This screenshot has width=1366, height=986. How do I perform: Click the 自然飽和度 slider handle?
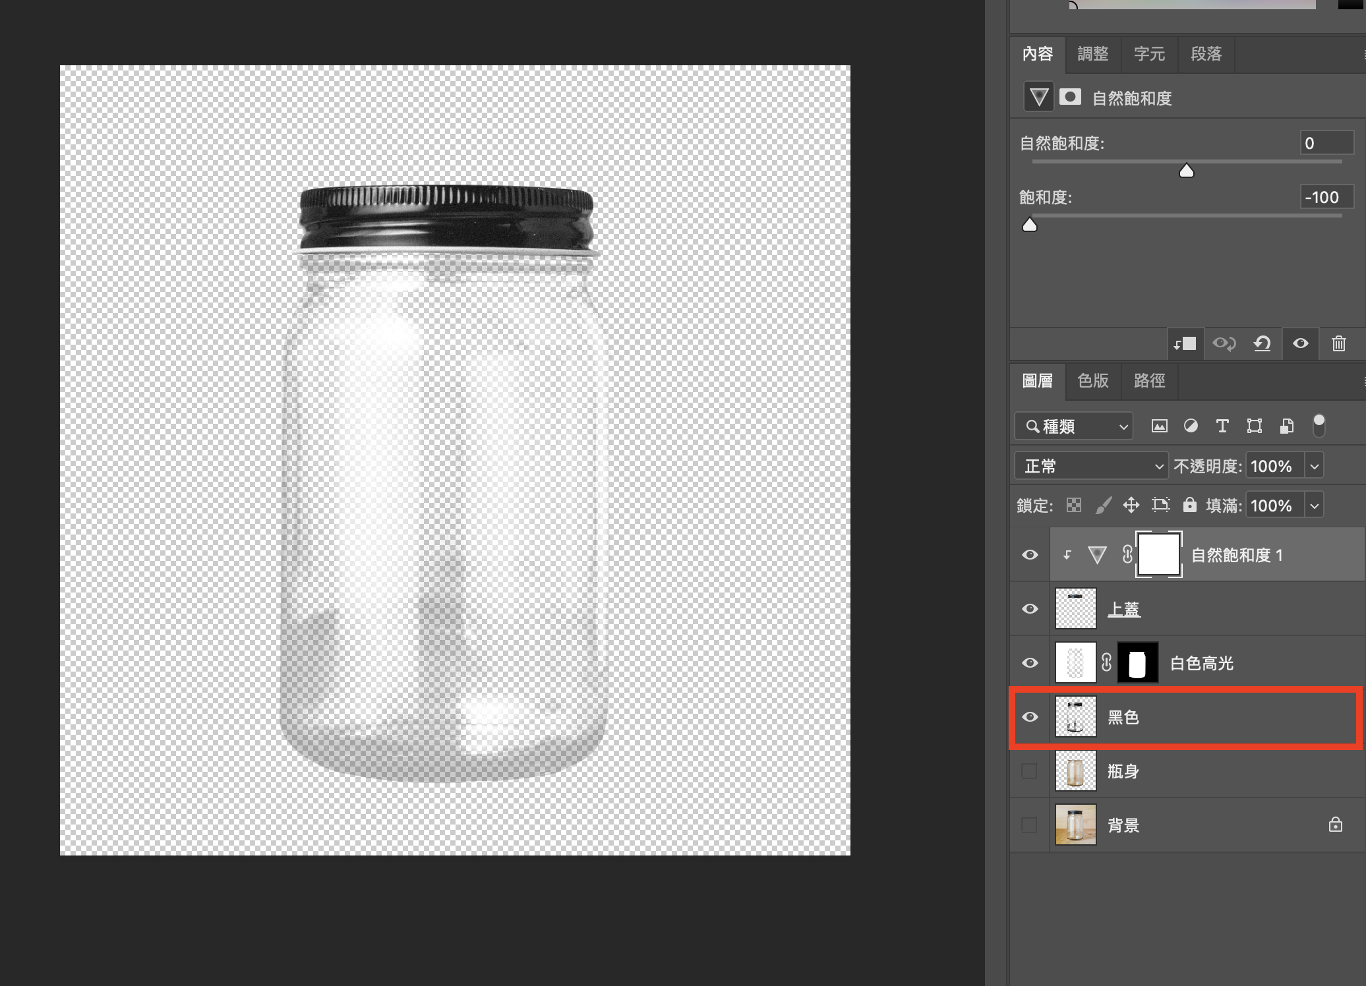(x=1187, y=171)
